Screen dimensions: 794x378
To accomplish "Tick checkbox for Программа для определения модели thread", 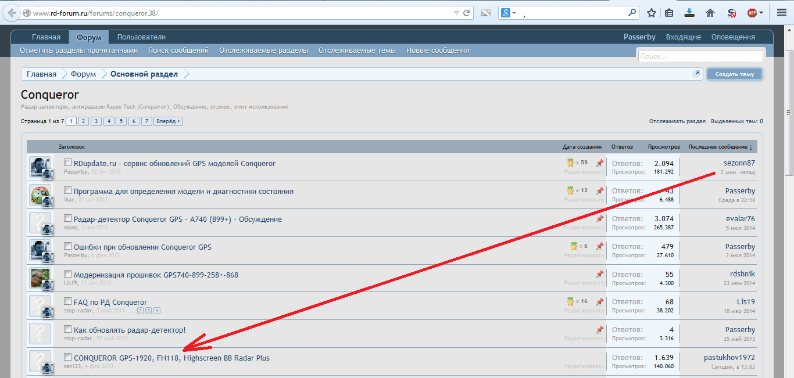I will tap(67, 191).
